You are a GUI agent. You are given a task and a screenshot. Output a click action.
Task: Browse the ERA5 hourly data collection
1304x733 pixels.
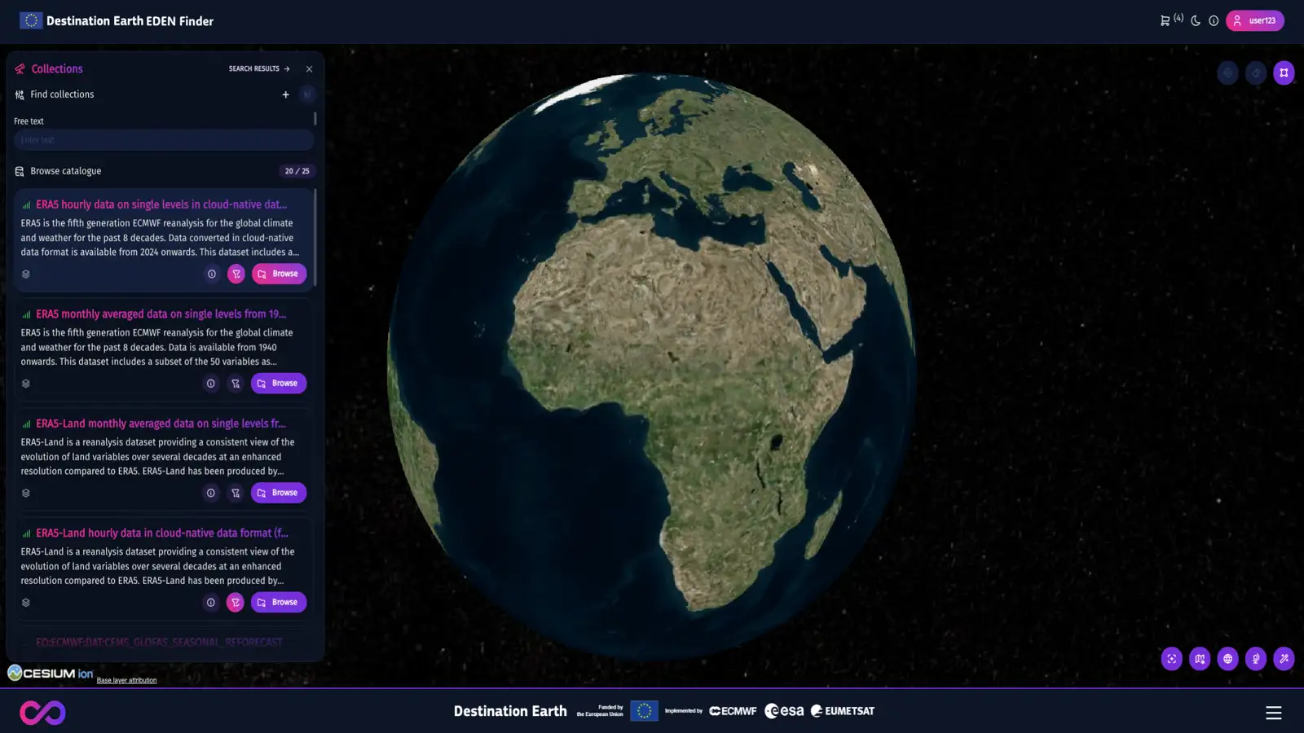(x=279, y=274)
